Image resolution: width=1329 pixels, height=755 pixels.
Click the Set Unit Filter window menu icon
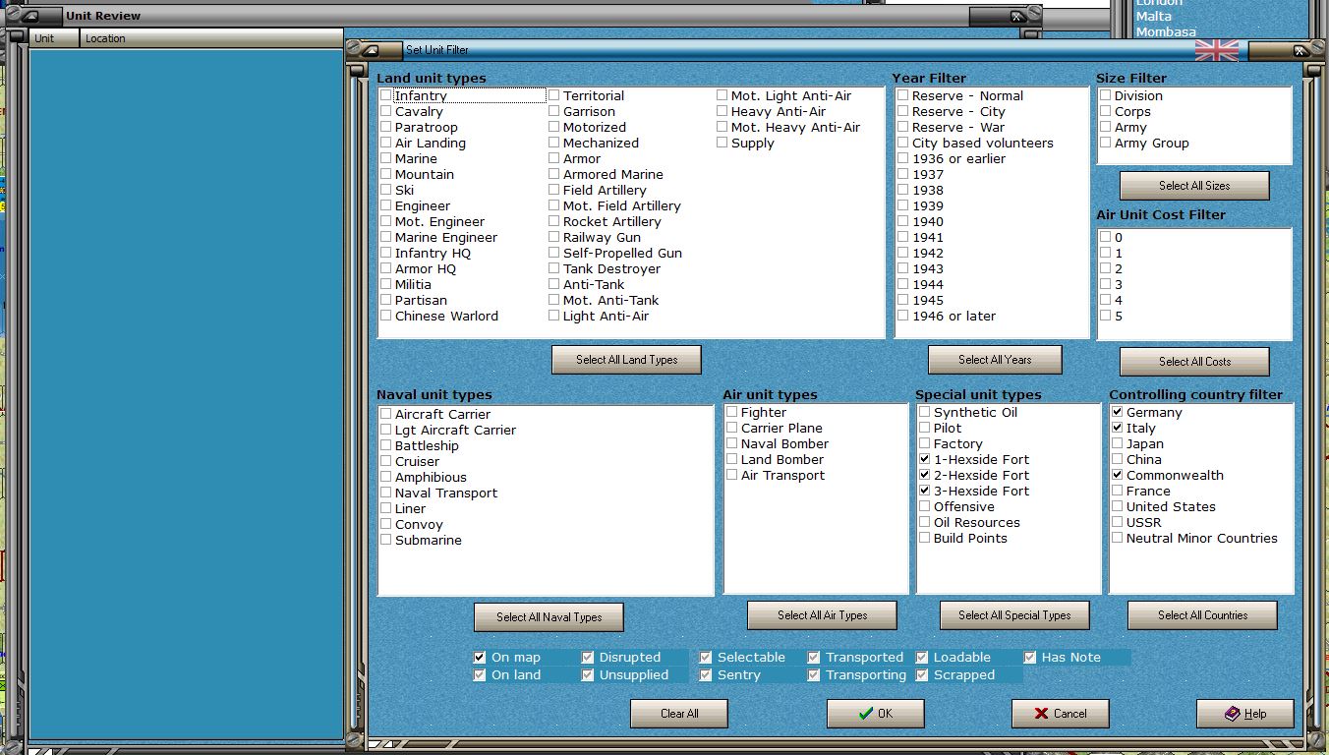click(370, 50)
